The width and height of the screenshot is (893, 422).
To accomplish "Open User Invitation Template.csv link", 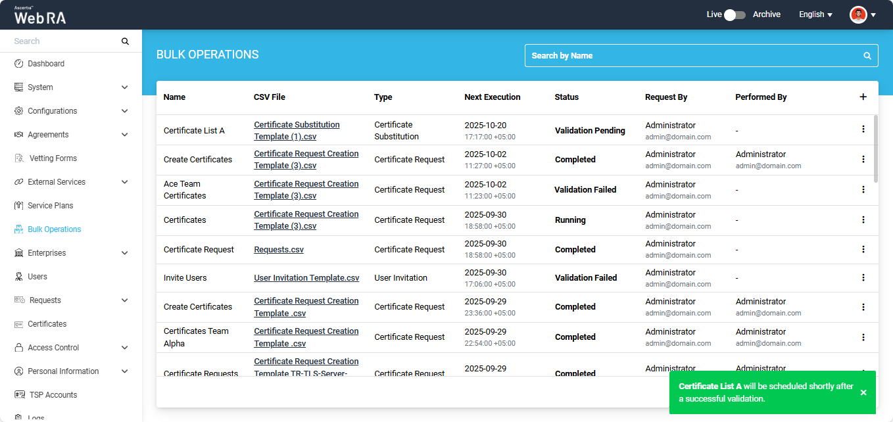I will point(306,278).
